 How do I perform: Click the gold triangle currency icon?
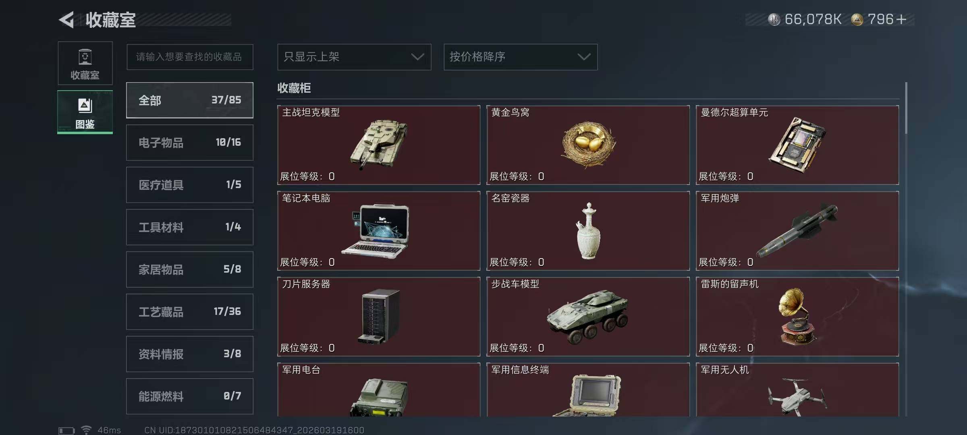(x=857, y=19)
